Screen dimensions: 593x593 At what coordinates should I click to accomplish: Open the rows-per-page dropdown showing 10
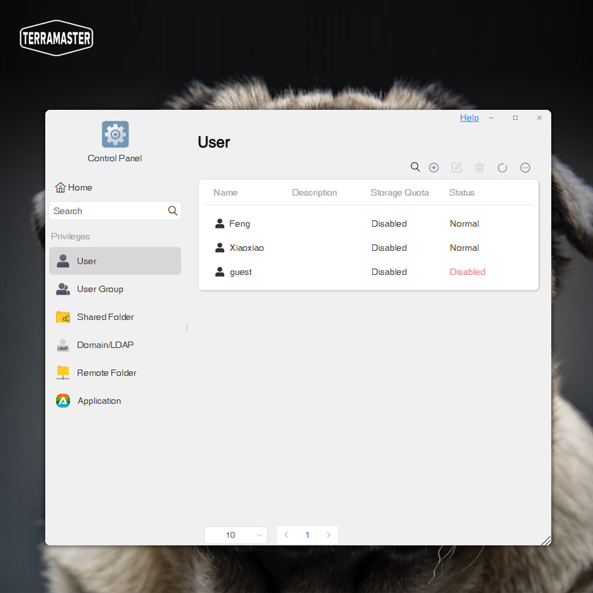pyautogui.click(x=235, y=535)
